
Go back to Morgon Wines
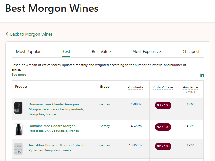31,34
